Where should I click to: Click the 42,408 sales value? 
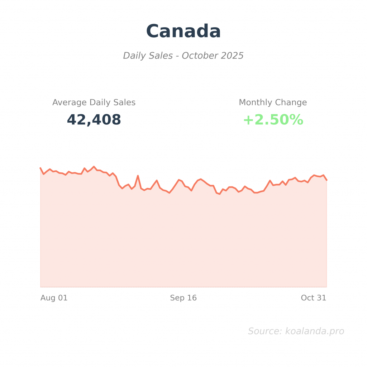coord(94,120)
